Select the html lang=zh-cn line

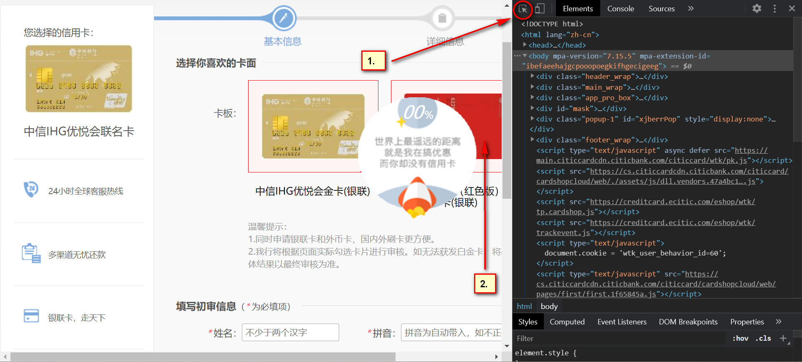click(560, 35)
